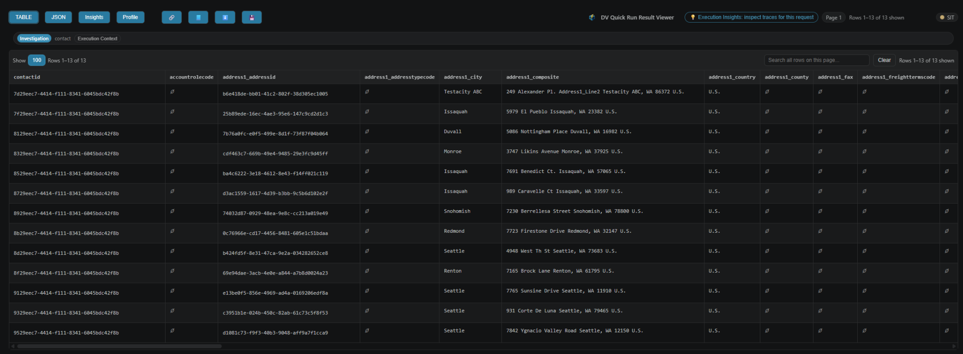Screen dimensions: 963x354
Task: Select contactid 8b29eec7-4414-f111-8341-6045bdc42f8b
Action: pyautogui.click(x=66, y=233)
